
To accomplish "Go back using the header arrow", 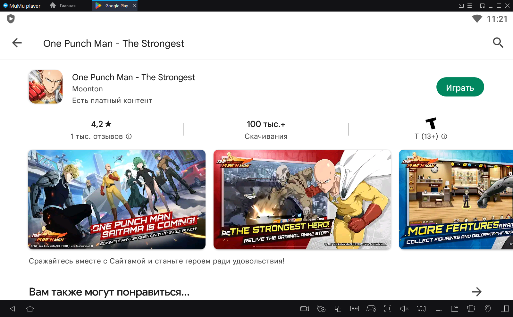I will tap(17, 43).
